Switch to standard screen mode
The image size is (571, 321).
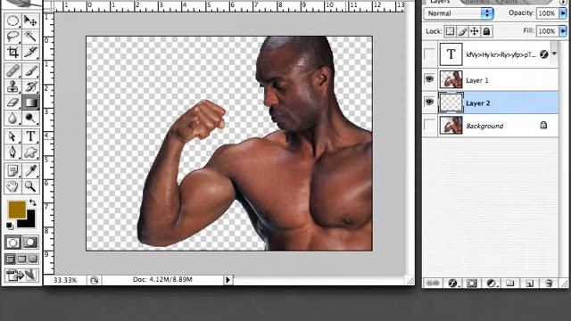coord(10,259)
